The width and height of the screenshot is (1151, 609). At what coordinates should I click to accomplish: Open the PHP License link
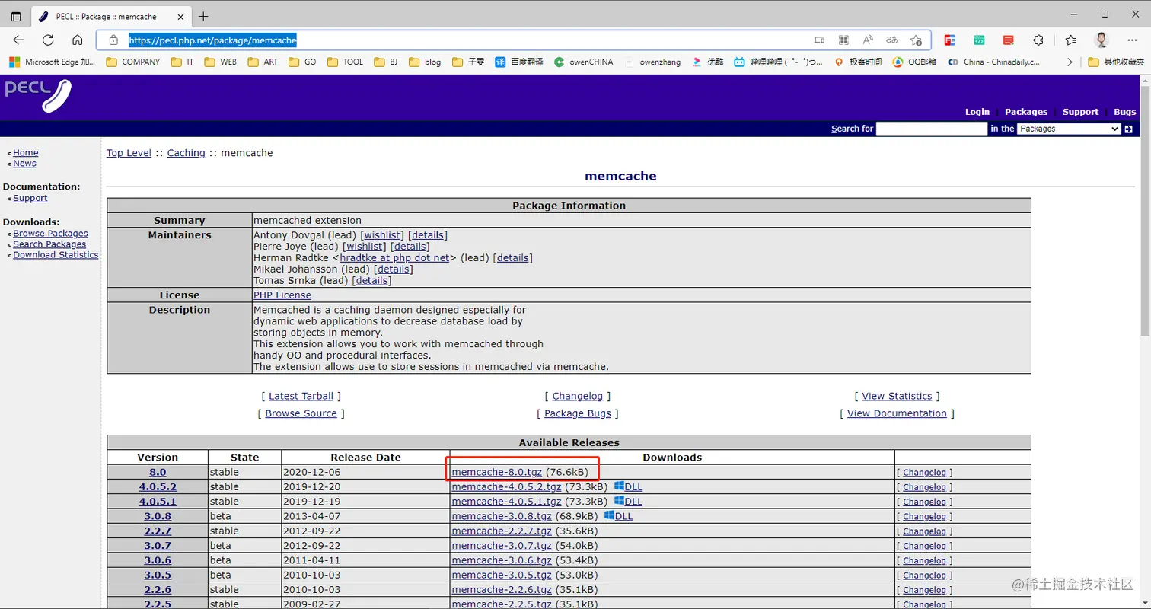coord(282,295)
